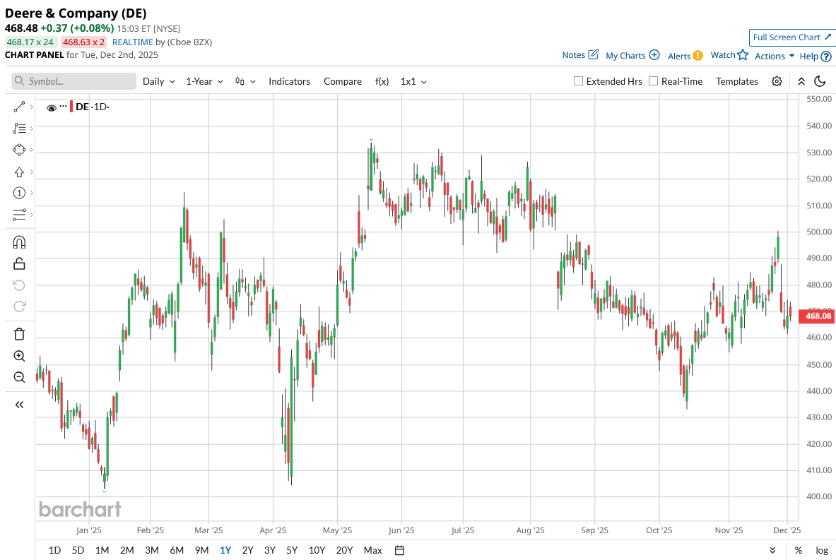Image resolution: width=836 pixels, height=560 pixels.
Task: Open the Help link
Action: tap(816, 56)
